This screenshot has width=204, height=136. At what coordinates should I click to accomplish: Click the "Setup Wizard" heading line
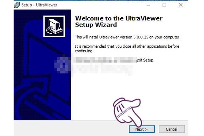[96, 25]
